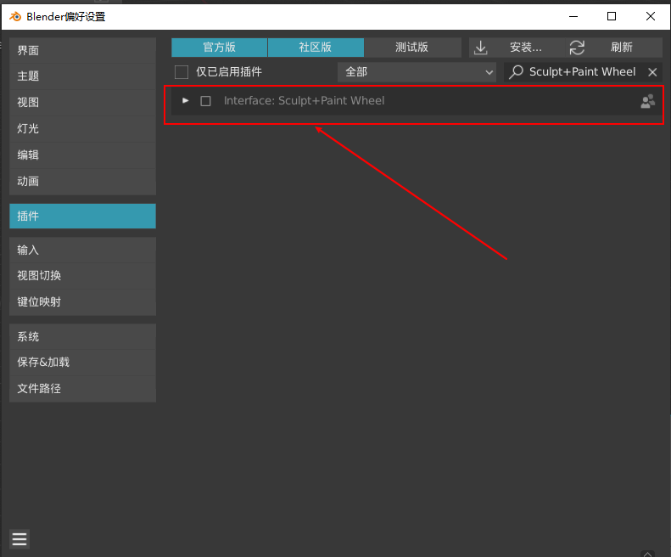The image size is (671, 557).
Task: Open the 键位映射 preferences section
Action: coord(82,302)
